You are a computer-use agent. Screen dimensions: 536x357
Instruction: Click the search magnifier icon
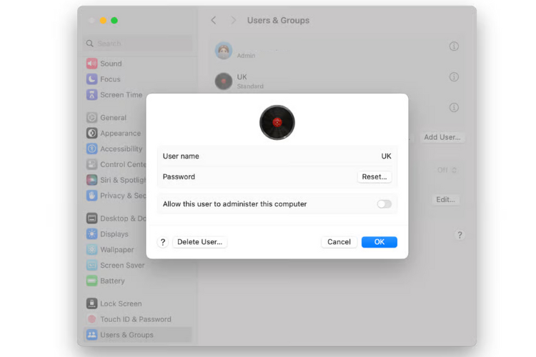[89, 44]
